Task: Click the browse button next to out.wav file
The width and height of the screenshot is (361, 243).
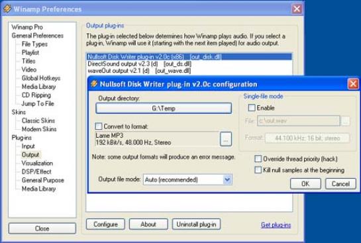Action: 345,121
